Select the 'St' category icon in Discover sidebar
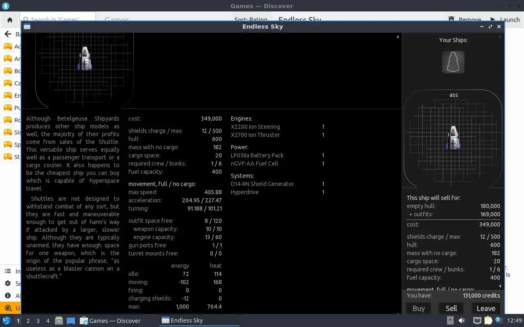The width and height of the screenshot is (524, 327). click(8, 157)
